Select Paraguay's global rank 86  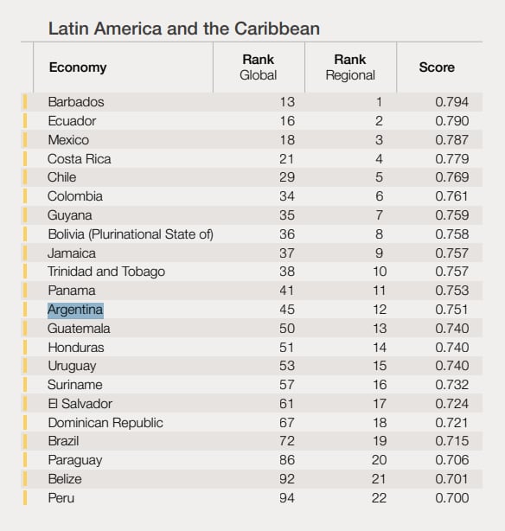pos(287,460)
